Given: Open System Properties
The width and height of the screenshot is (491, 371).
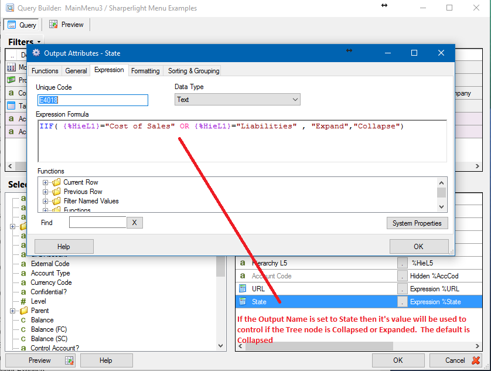Looking at the screenshot, I should coord(417,223).
